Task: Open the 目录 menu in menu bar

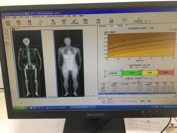Action: (27, 17)
